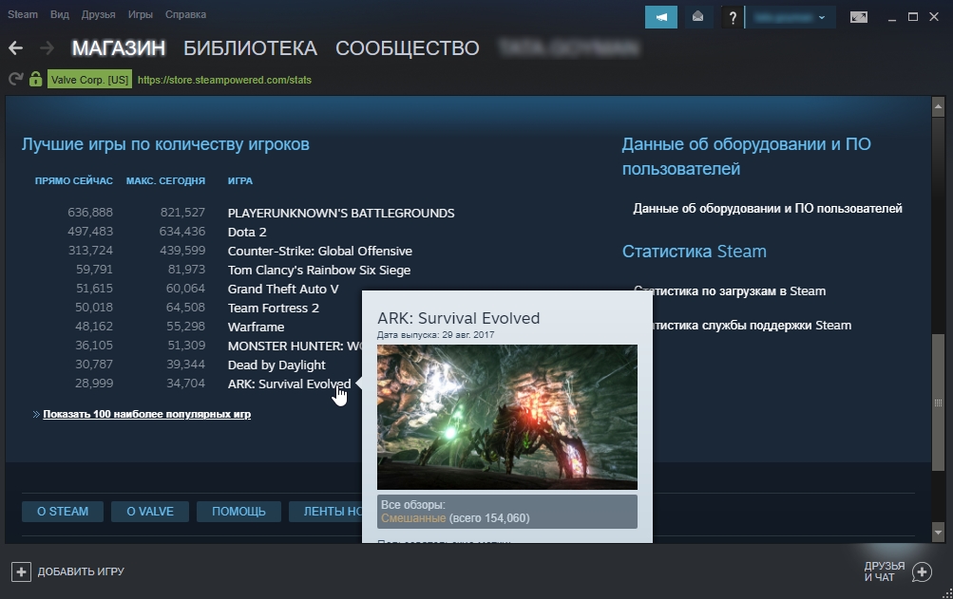953x599 pixels.
Task: Reload the store page
Action: [16, 79]
